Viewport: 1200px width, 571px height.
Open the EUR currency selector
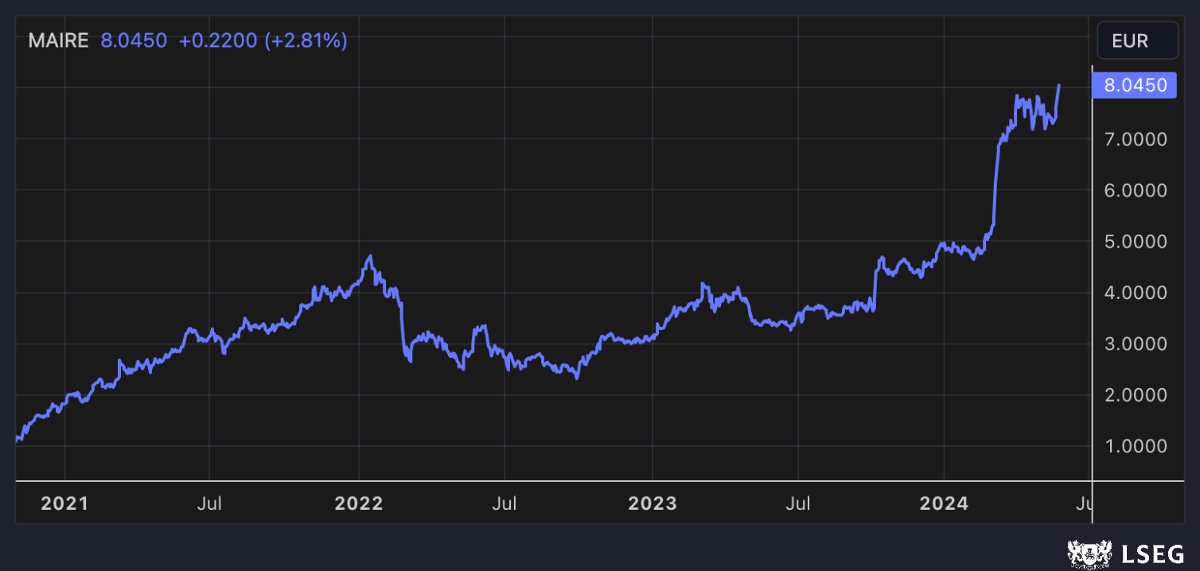pos(1137,41)
